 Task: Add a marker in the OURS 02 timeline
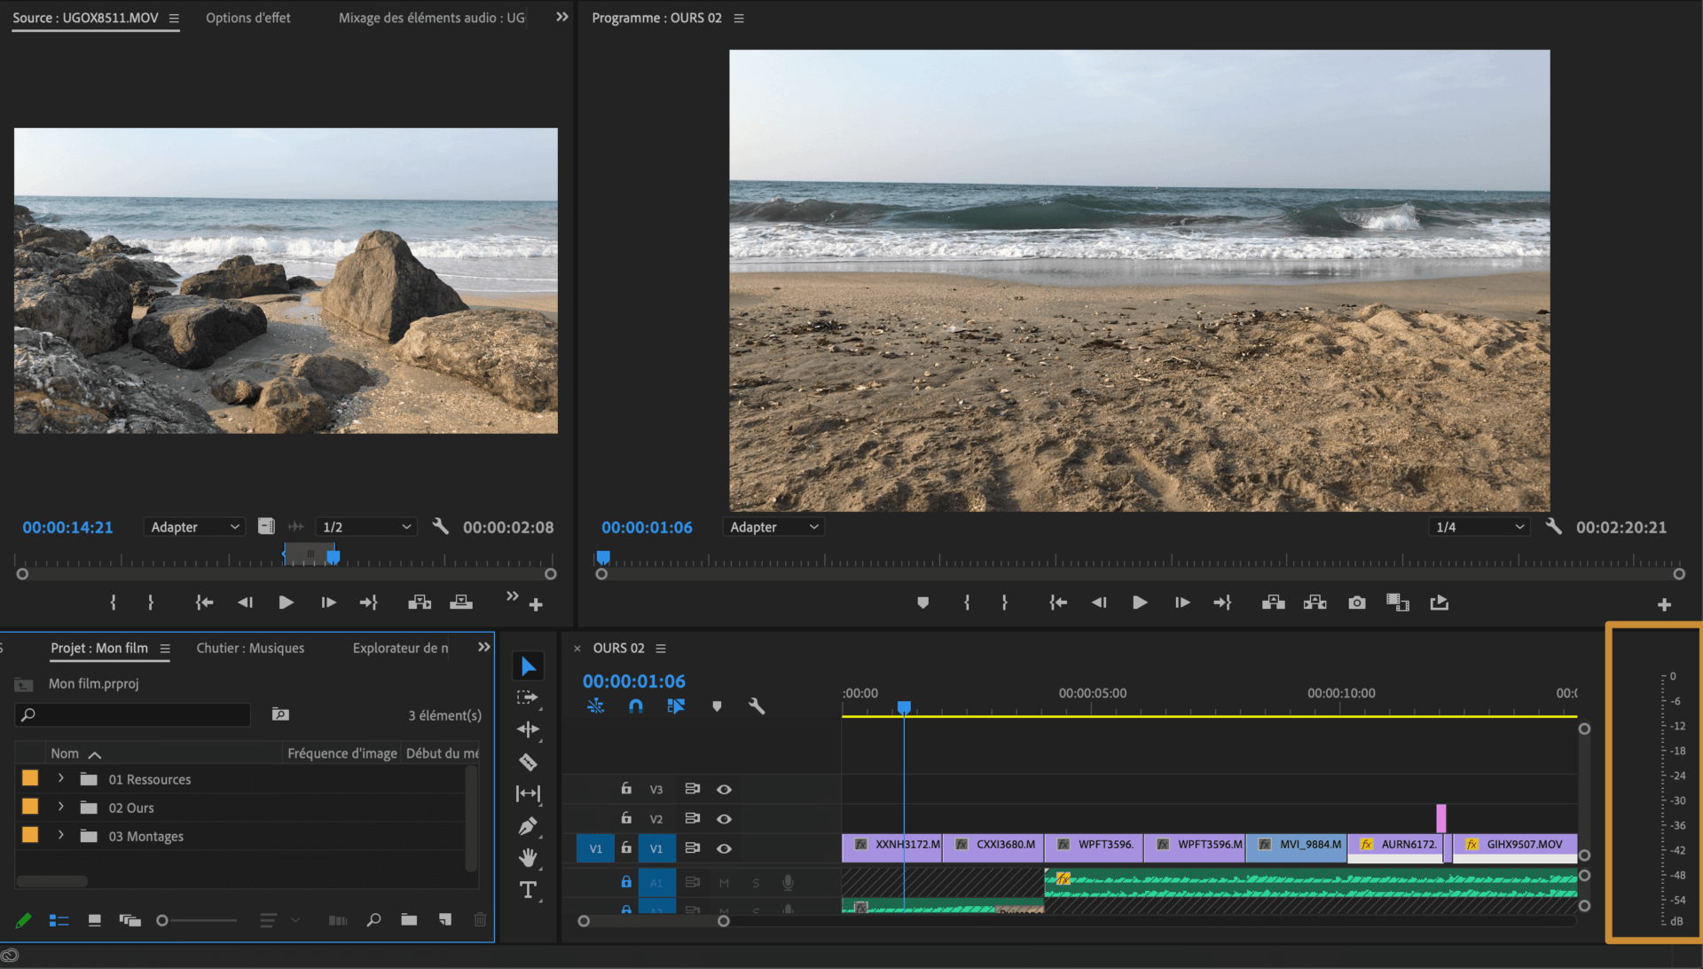717,706
